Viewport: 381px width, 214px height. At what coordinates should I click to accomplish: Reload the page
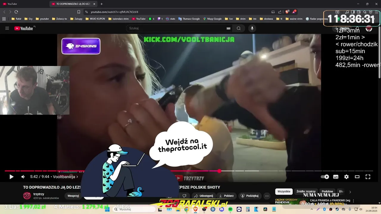16,12
